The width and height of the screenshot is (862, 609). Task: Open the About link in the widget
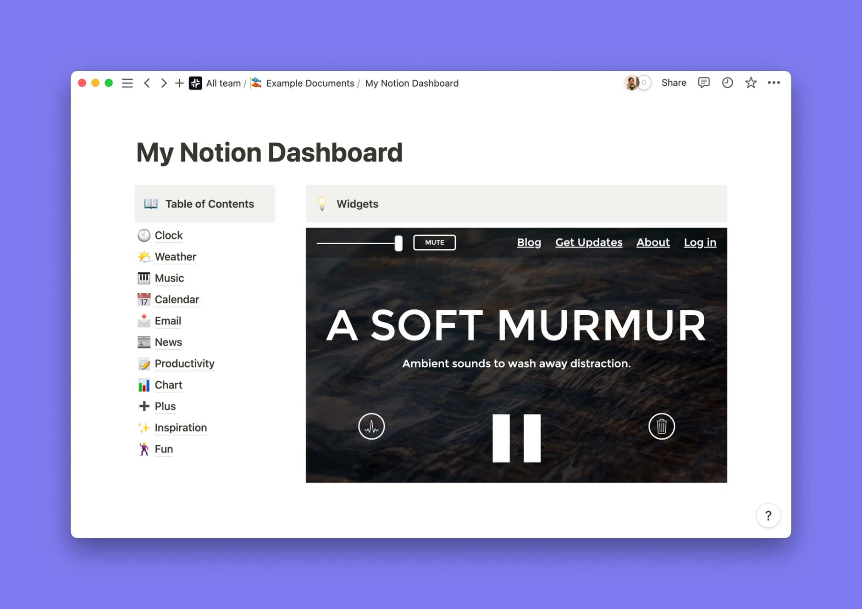[653, 242]
